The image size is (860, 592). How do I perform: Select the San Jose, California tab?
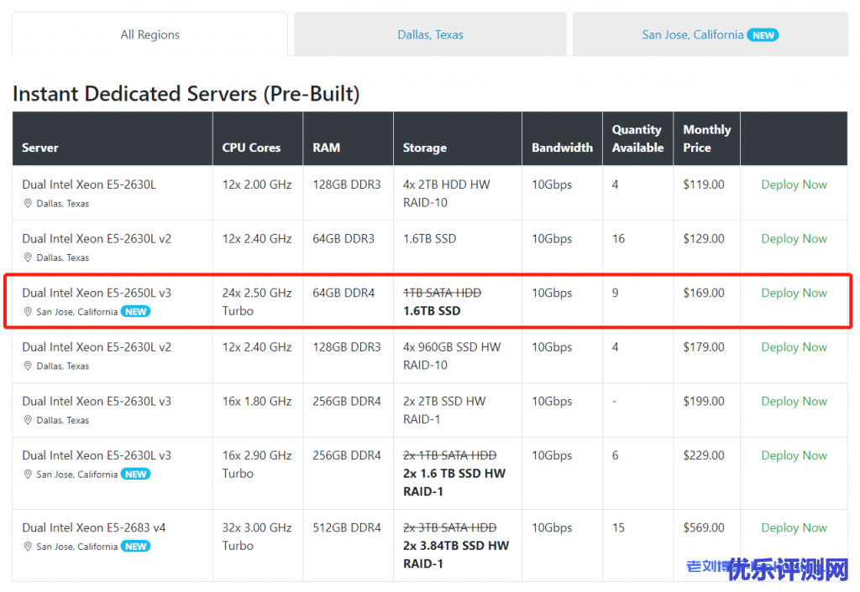(x=692, y=34)
